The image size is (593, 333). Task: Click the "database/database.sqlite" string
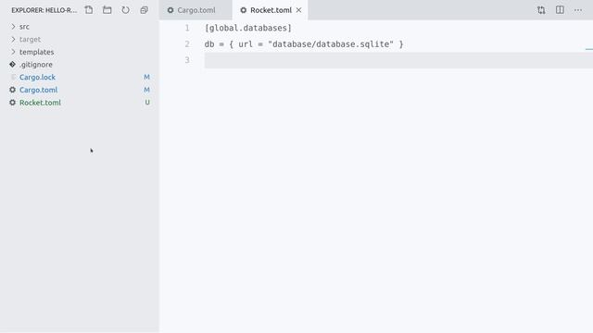pos(331,44)
